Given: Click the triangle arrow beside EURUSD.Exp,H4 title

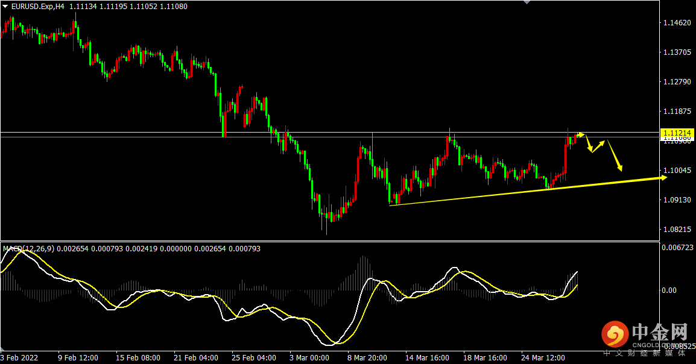Looking at the screenshot, I should pyautogui.click(x=5, y=7).
